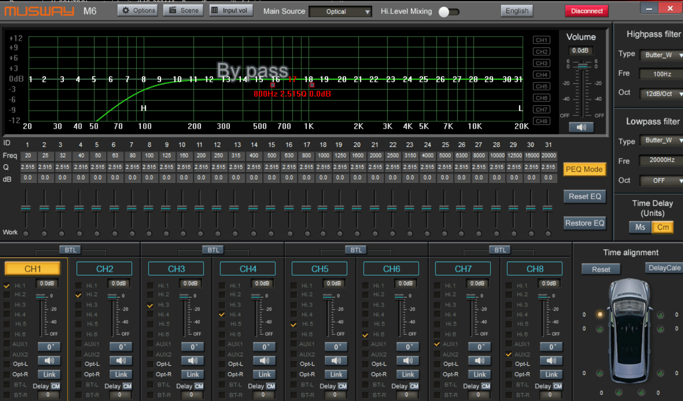Select front-left speaker on car diagram
683x401 pixels.
[600, 314]
